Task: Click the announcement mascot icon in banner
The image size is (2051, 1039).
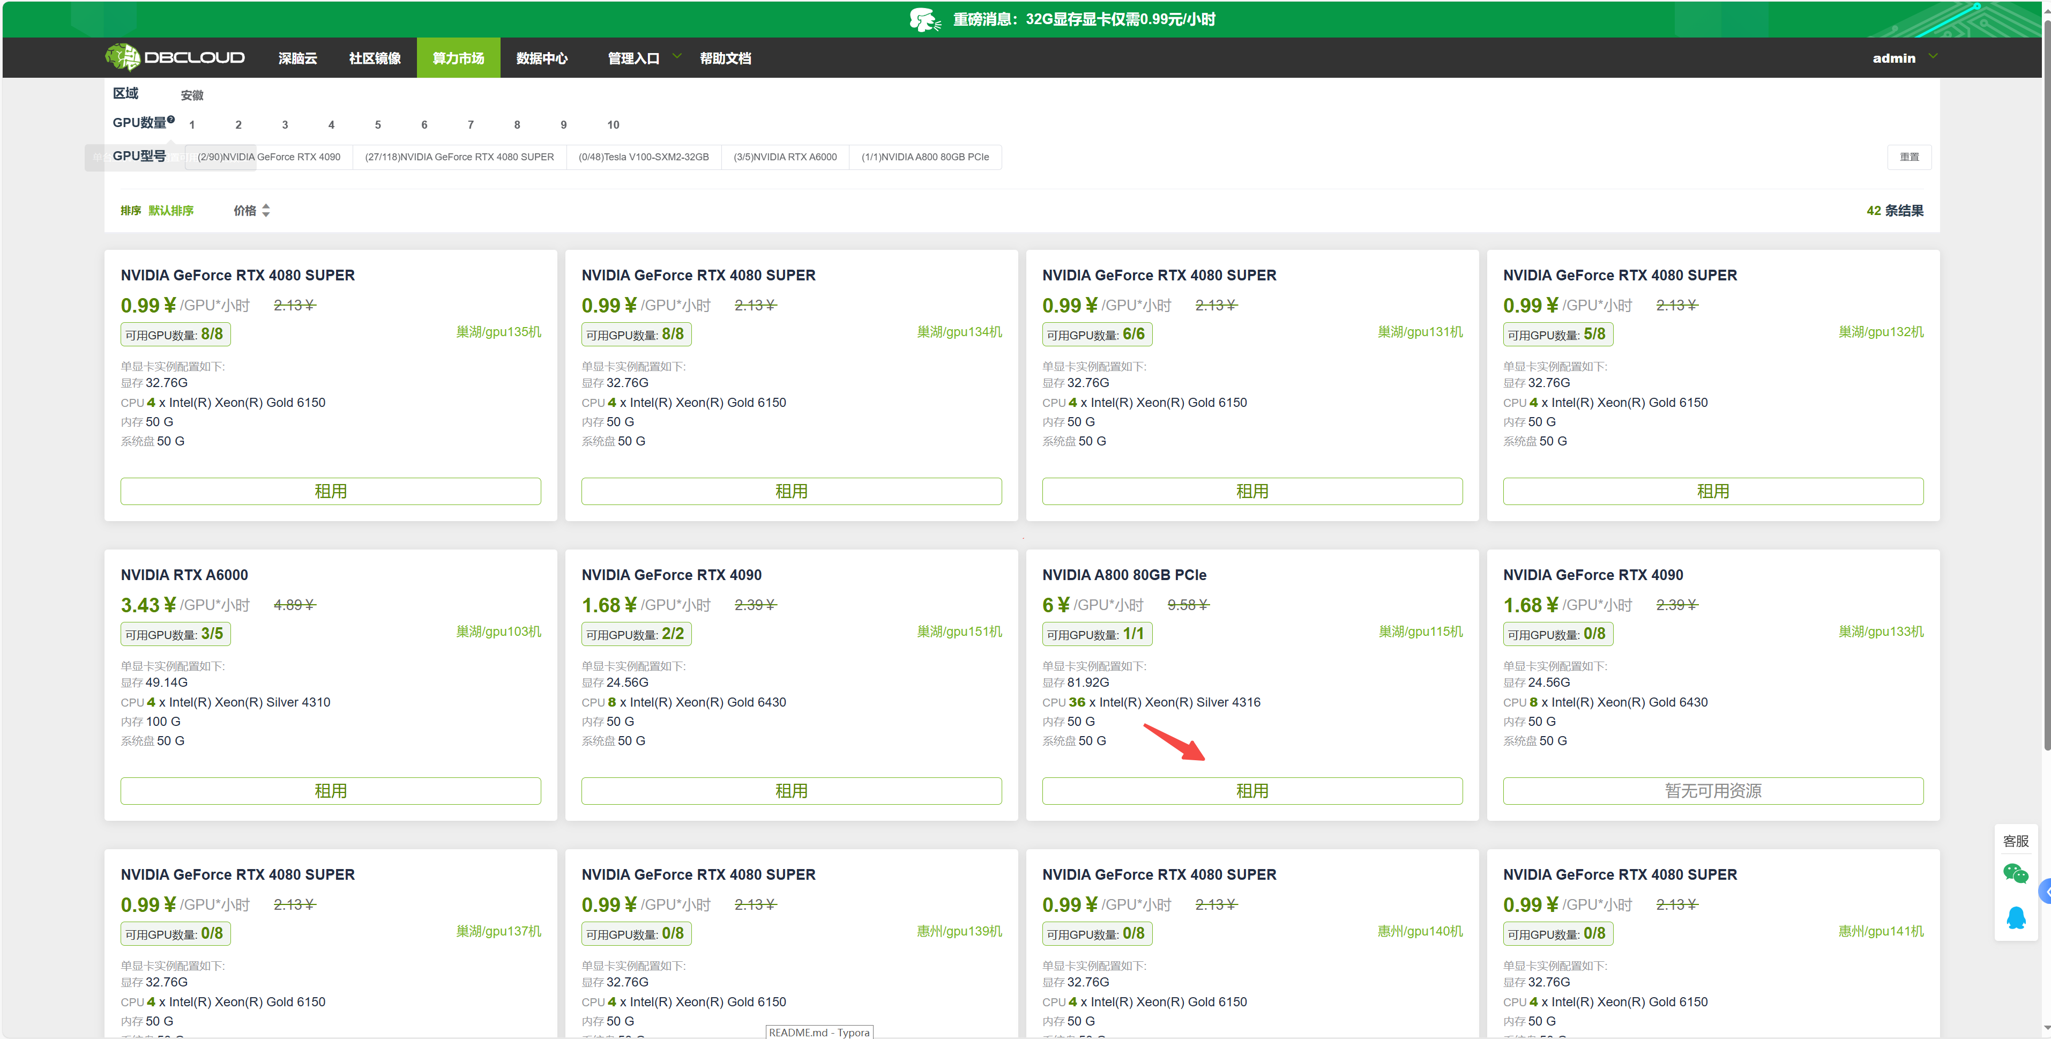Action: (x=925, y=19)
